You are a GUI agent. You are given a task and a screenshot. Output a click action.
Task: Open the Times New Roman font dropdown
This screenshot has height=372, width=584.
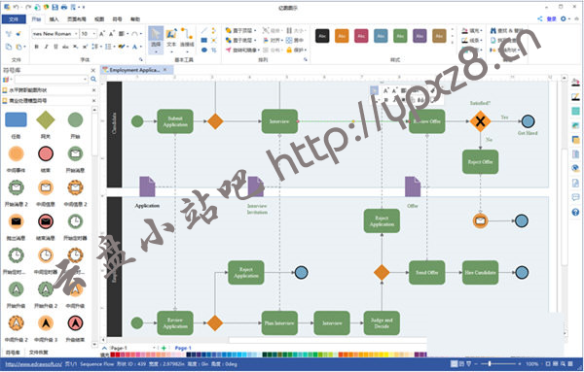pyautogui.click(x=55, y=34)
